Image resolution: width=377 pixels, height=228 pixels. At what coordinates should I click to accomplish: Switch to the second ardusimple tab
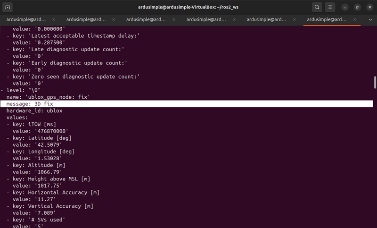click(x=86, y=20)
